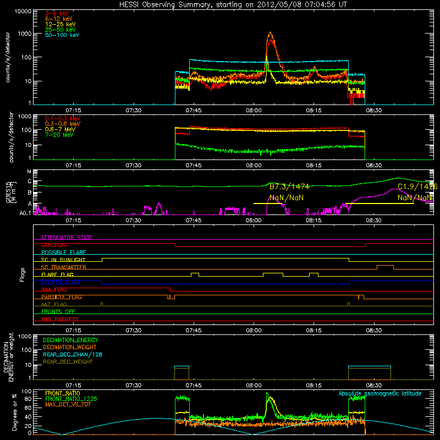
Task: Select the 25-50 keV legend label
Action: pos(60,30)
